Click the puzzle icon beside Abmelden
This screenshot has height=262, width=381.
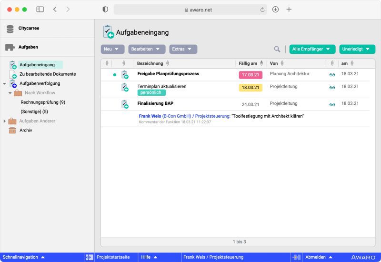coord(296,257)
